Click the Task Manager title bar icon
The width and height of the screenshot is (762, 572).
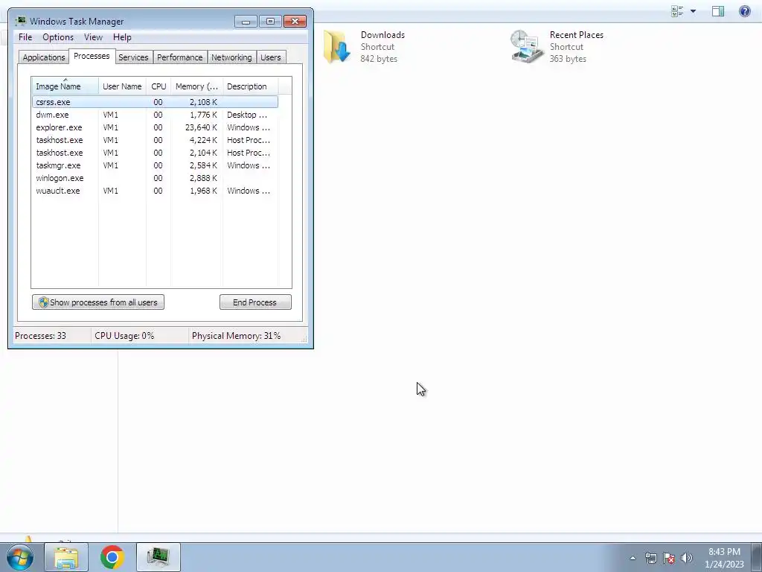point(20,21)
